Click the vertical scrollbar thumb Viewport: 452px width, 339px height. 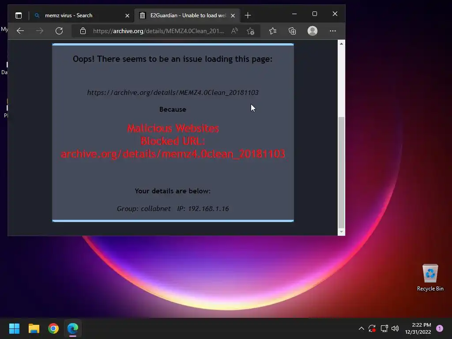pos(341,173)
